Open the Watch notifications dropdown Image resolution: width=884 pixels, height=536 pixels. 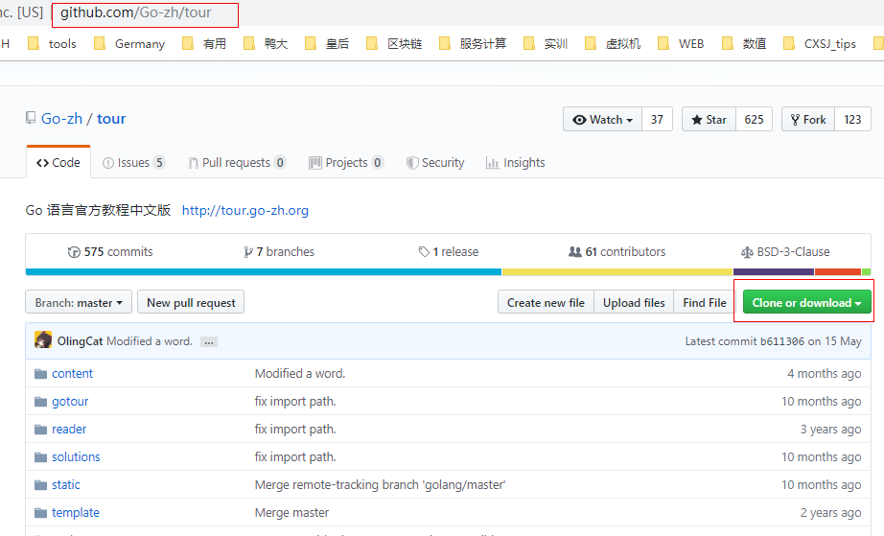pyautogui.click(x=603, y=120)
